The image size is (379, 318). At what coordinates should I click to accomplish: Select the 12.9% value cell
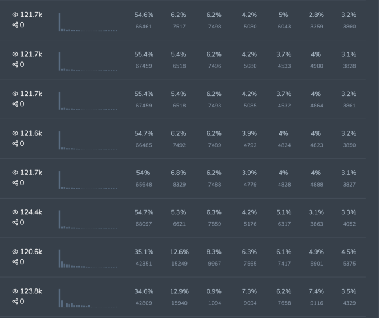tap(179, 291)
